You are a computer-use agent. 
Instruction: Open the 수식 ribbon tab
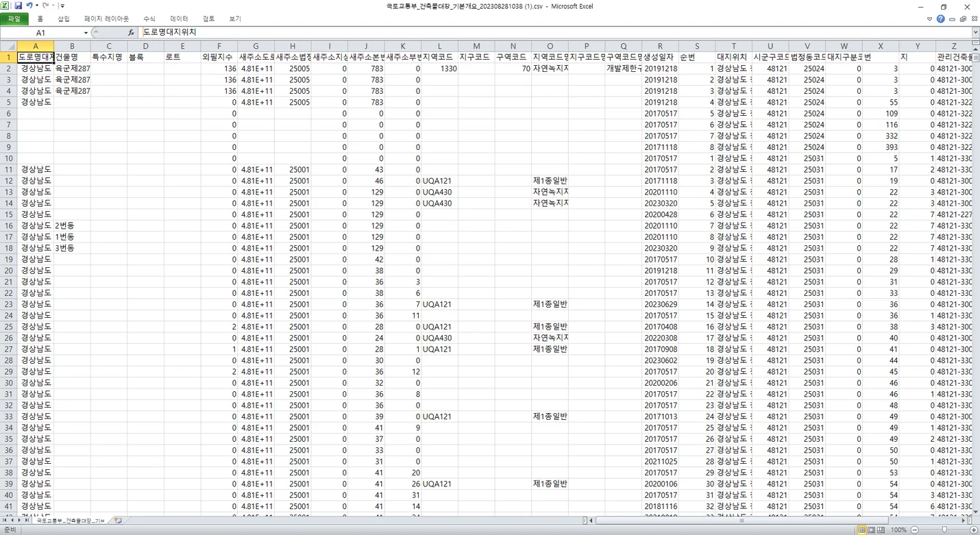pos(149,18)
